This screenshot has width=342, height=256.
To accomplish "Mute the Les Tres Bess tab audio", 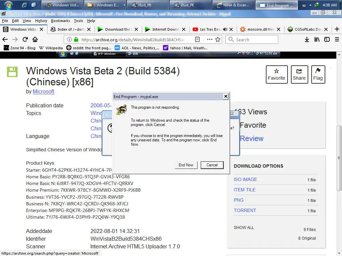I will click(x=225, y=29).
